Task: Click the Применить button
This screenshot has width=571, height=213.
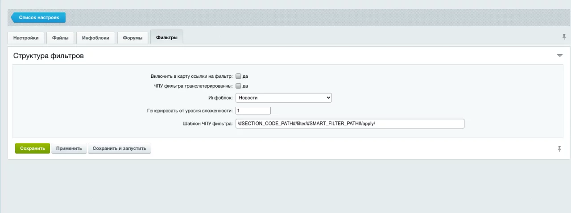Action: (x=69, y=149)
